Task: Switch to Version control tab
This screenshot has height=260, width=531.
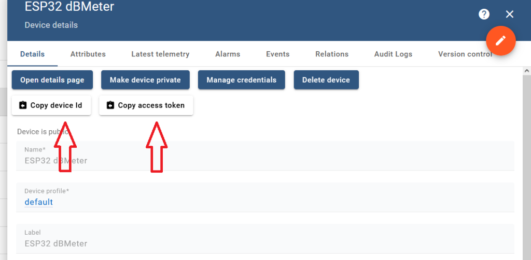Action: coord(464,54)
